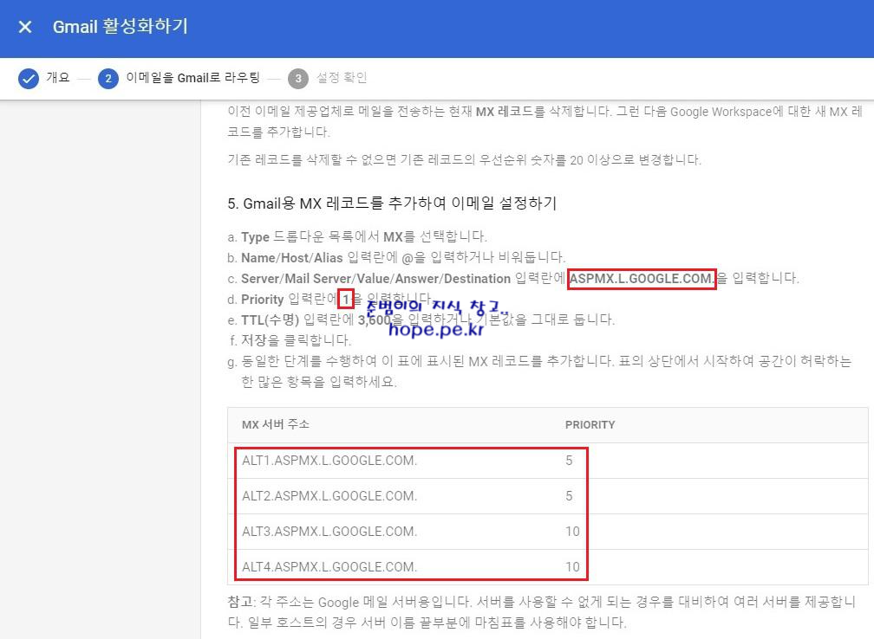Select ASPMX.L.GOOGLE.COM. text in step c
This screenshot has width=874, height=639.
point(642,278)
